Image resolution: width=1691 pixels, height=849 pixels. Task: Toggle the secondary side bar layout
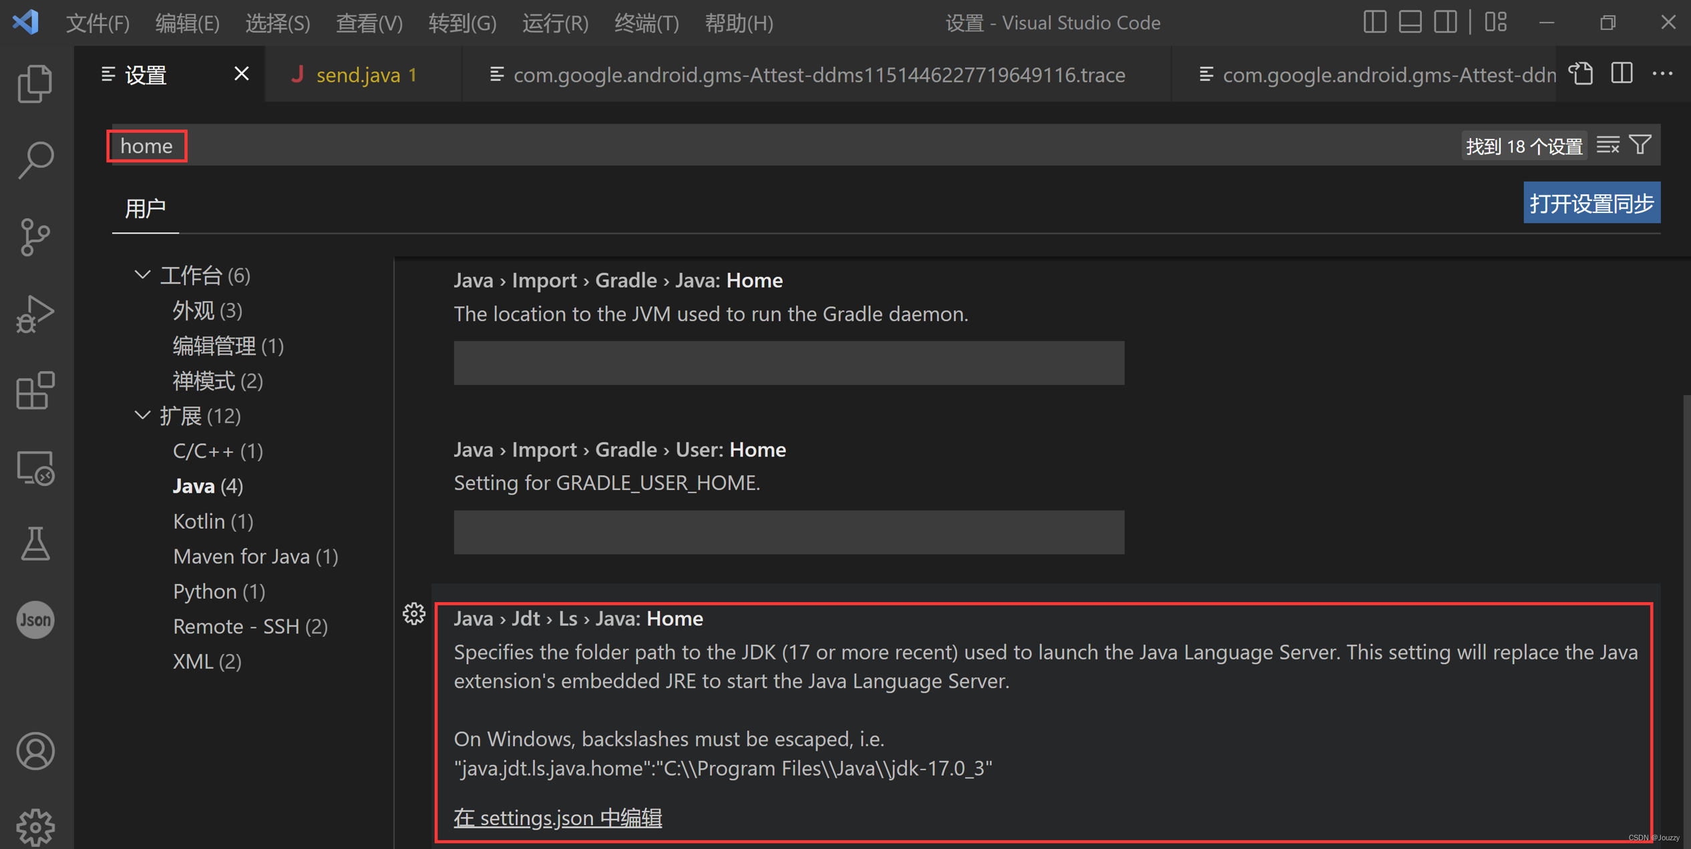[1445, 23]
